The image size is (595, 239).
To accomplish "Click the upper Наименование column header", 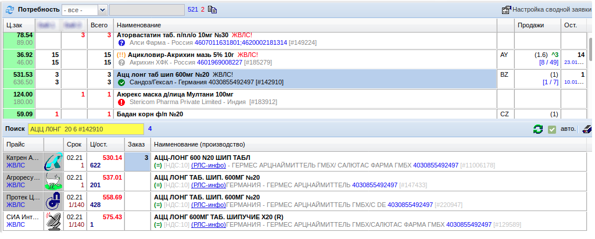I will click(305, 25).
